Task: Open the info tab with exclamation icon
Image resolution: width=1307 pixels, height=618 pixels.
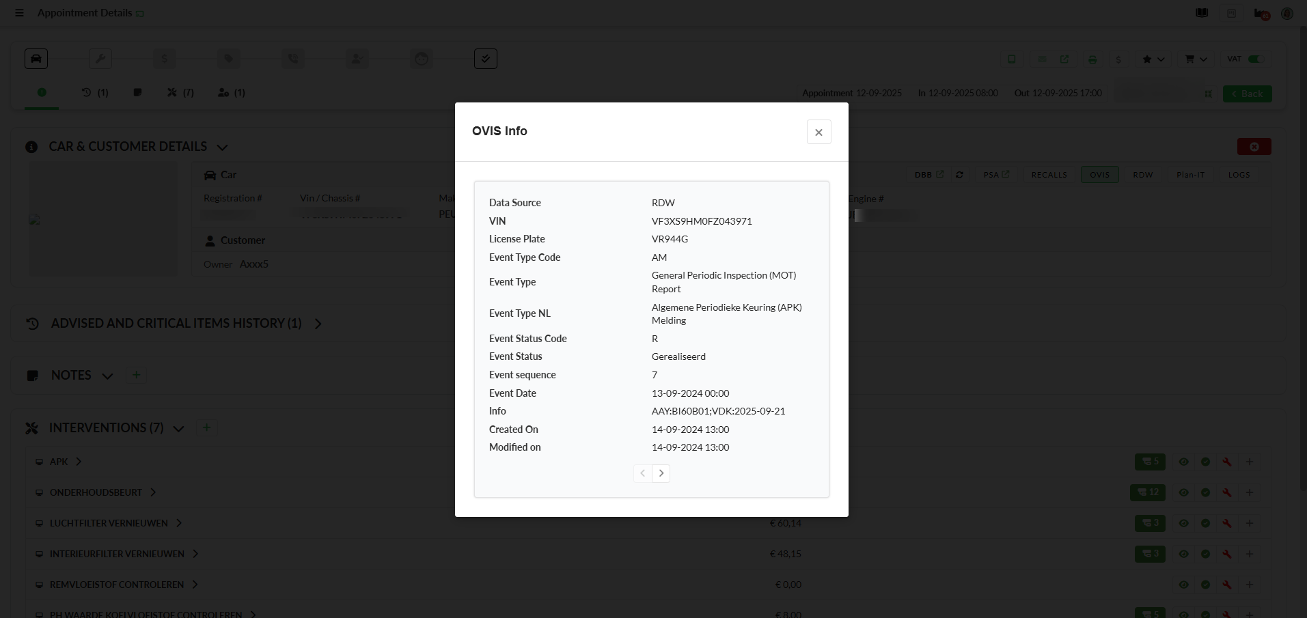Action: pyautogui.click(x=42, y=92)
